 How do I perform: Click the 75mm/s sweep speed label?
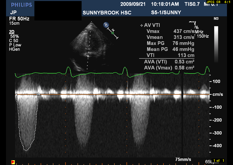(x=183, y=159)
